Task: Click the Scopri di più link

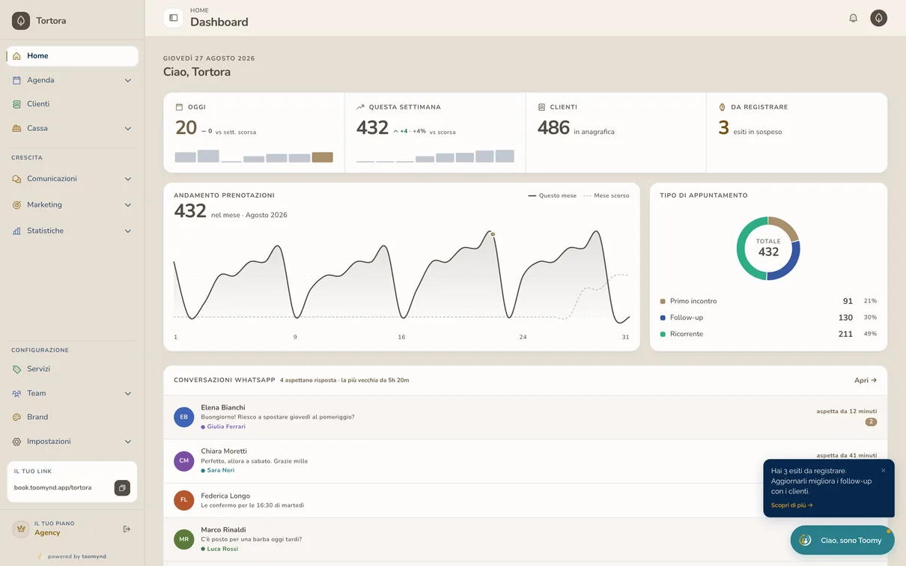Action: tap(791, 505)
